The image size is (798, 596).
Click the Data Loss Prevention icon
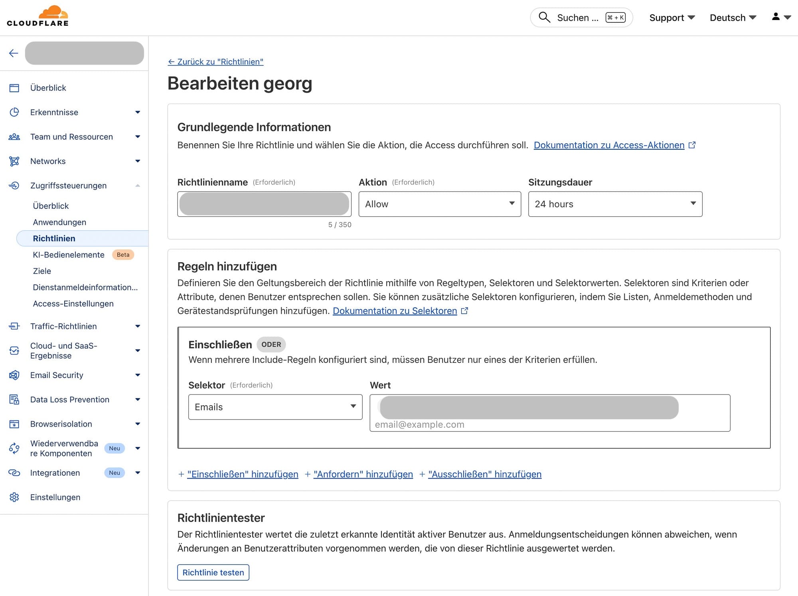click(14, 400)
